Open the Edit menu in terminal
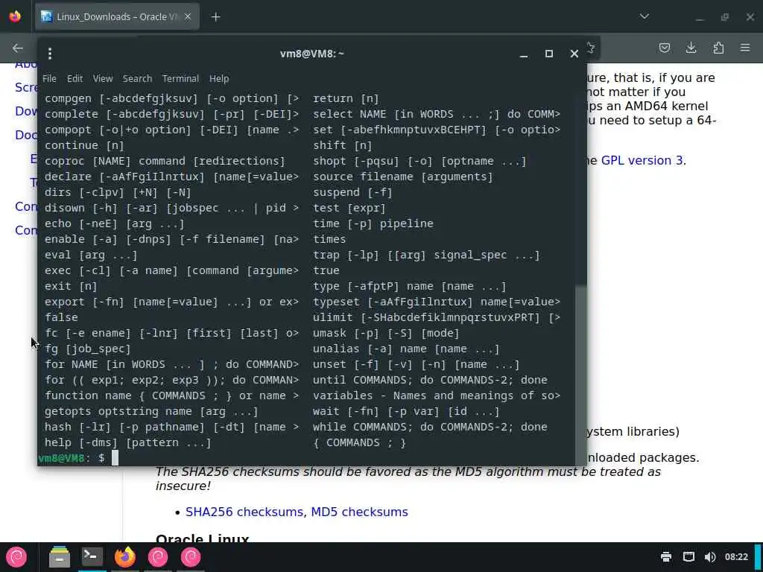The image size is (763, 572). [x=75, y=78]
